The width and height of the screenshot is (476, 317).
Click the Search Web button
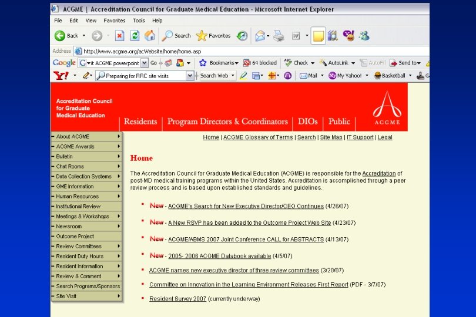pos(214,76)
